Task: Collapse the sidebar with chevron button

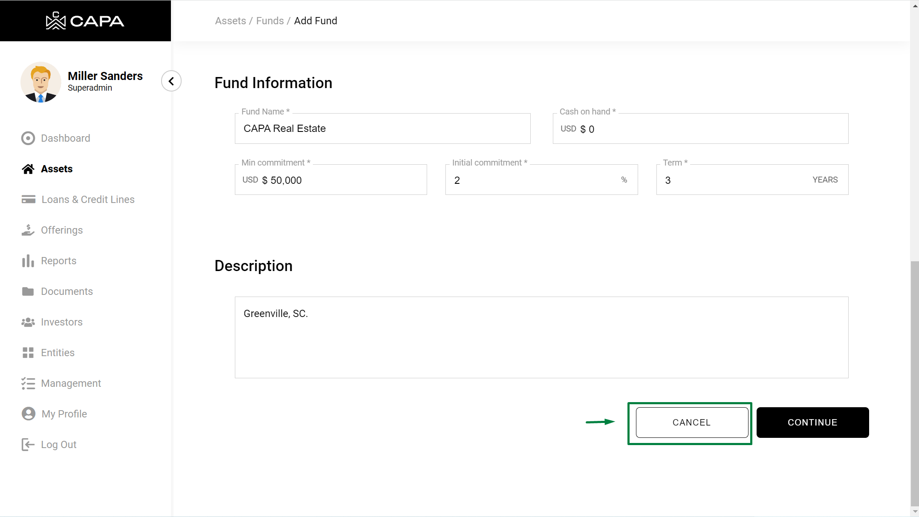Action: 171,81
